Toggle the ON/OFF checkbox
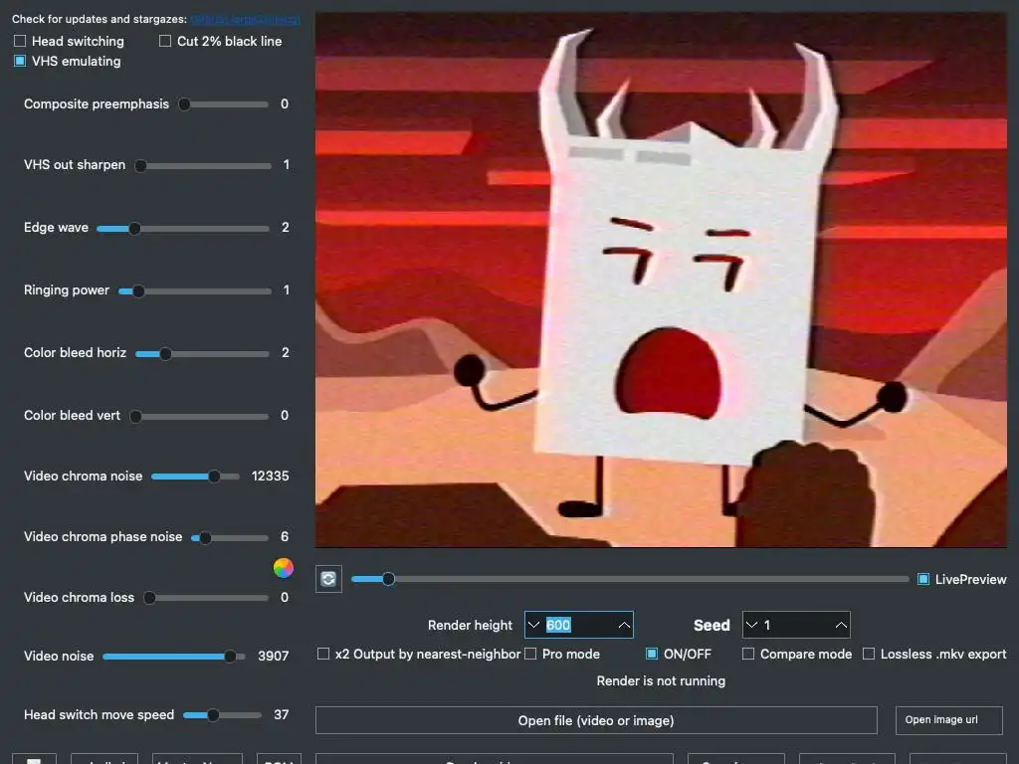 pyautogui.click(x=652, y=654)
